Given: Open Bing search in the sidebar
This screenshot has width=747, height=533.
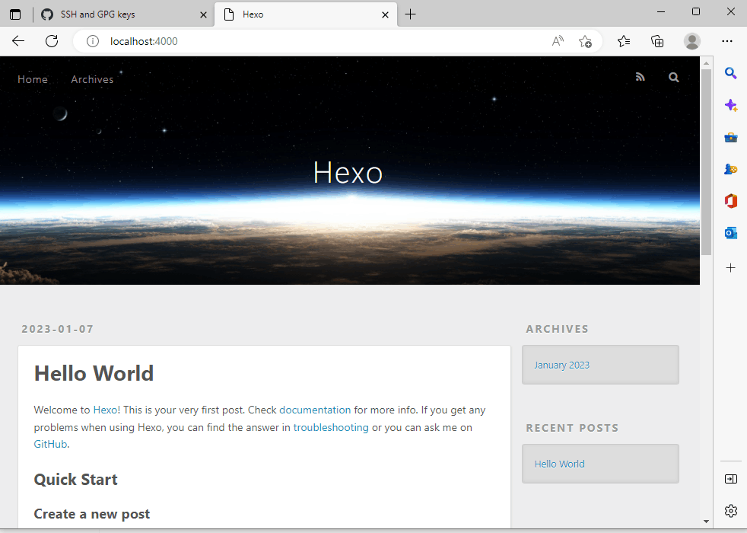Looking at the screenshot, I should [731, 73].
